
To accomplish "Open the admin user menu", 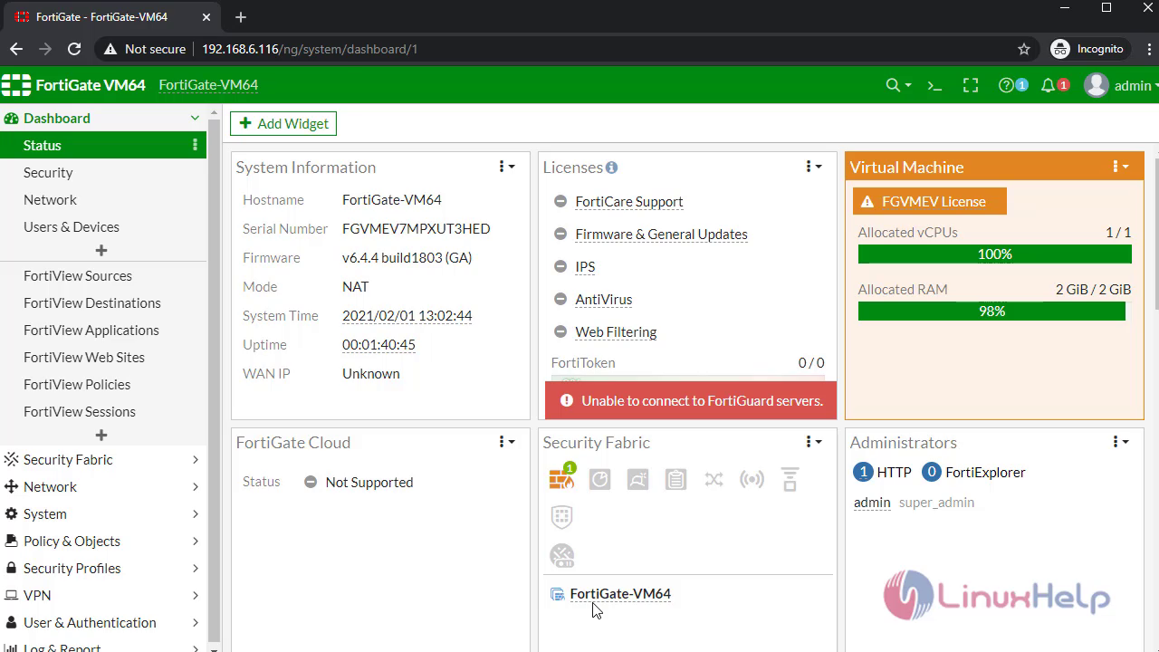I will click(1121, 85).
